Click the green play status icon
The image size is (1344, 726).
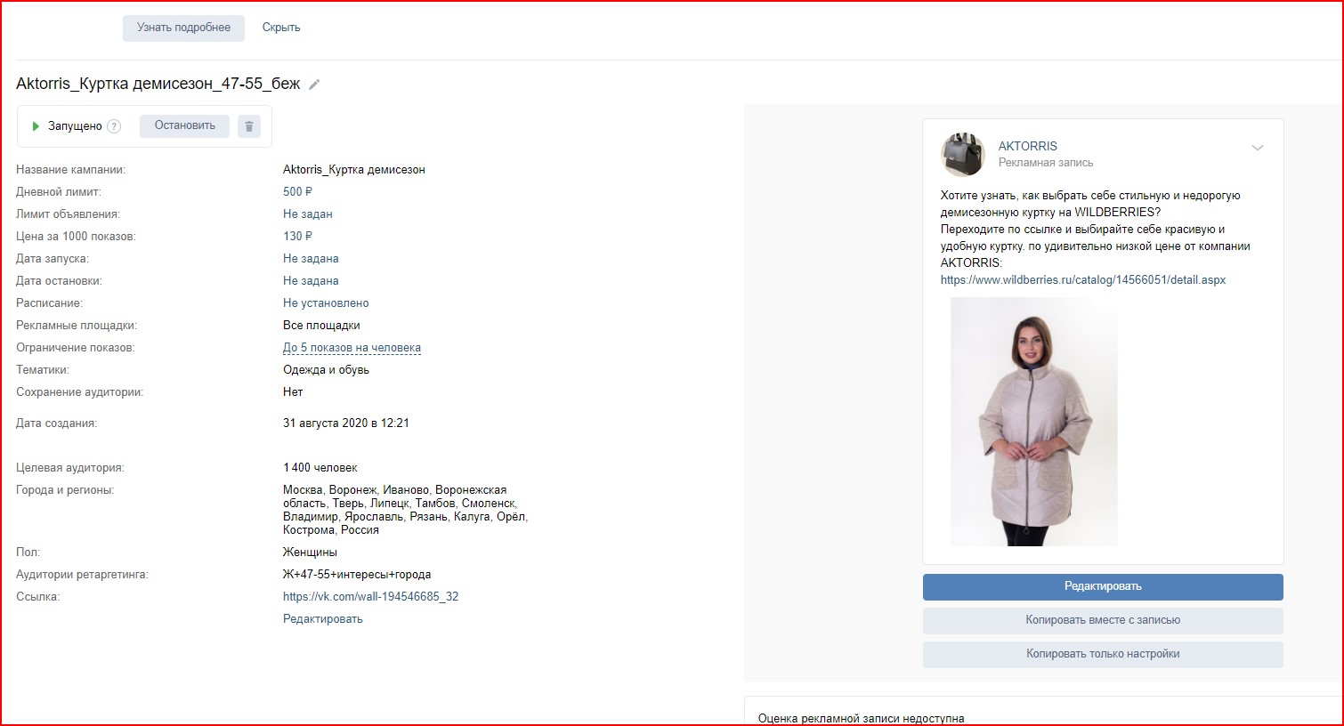[x=36, y=126]
